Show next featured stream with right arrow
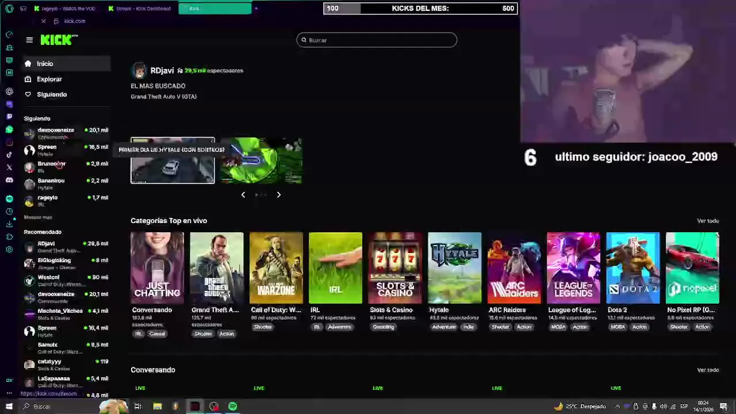 (x=279, y=195)
